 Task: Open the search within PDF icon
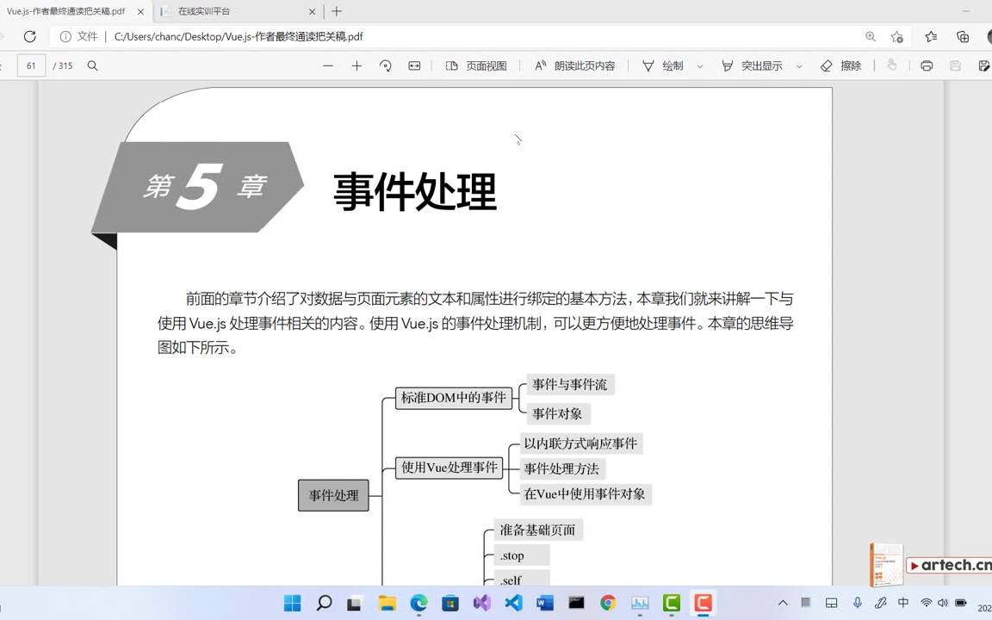(x=92, y=65)
